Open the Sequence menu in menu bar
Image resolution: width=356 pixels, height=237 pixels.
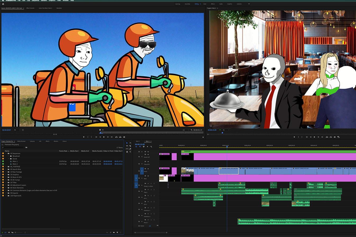click(x=35, y=1)
